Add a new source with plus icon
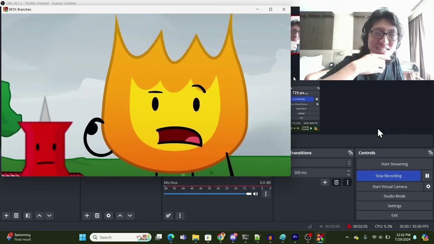This screenshot has height=244, width=434. pos(87,216)
